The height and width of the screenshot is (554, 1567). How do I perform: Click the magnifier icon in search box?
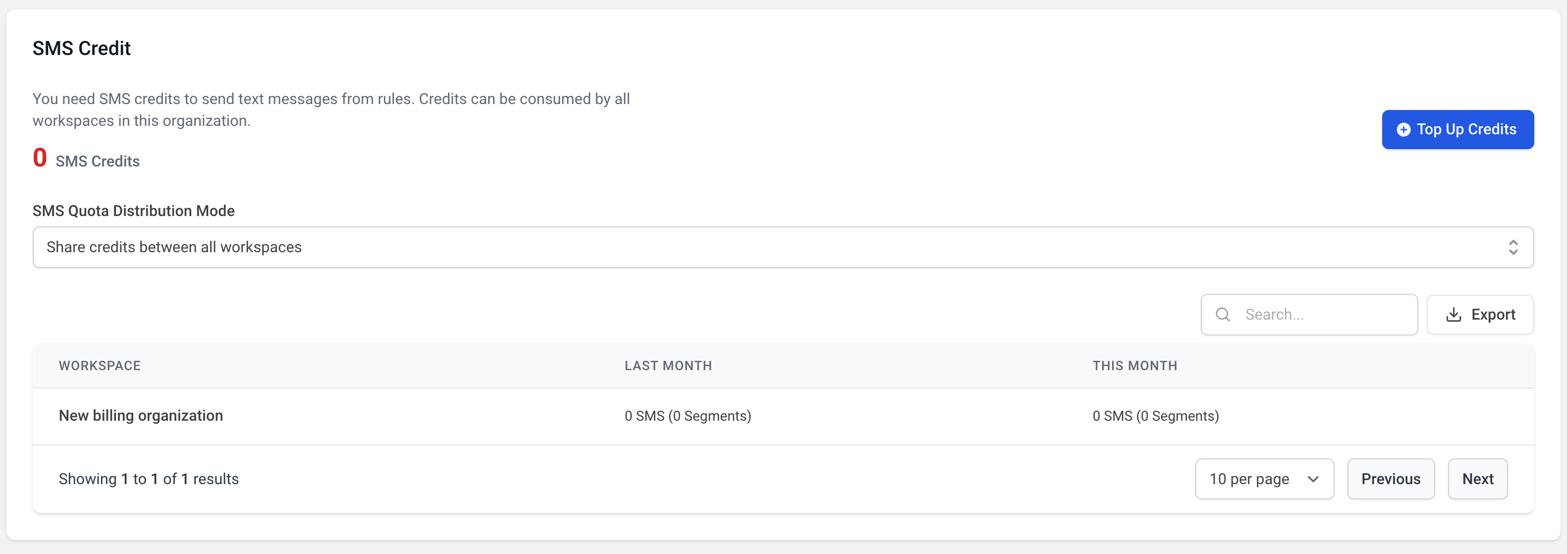[x=1223, y=314]
